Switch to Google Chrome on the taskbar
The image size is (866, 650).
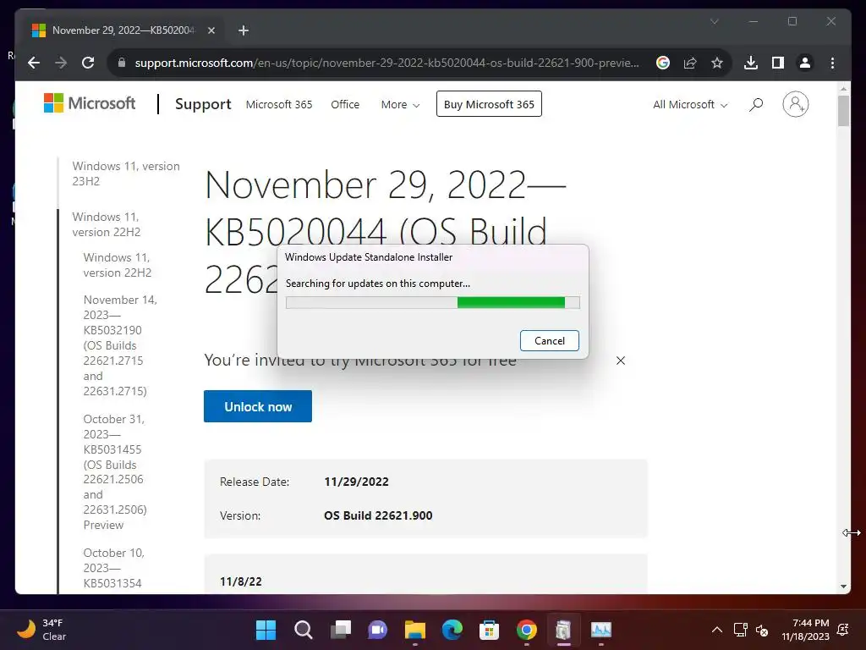[526, 630]
